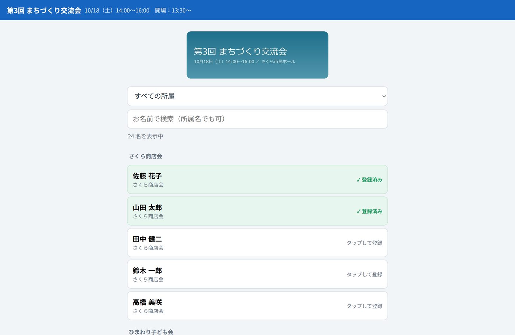Click the 24 名を表示中 count text
The height and width of the screenshot is (335, 515).
(x=146, y=136)
